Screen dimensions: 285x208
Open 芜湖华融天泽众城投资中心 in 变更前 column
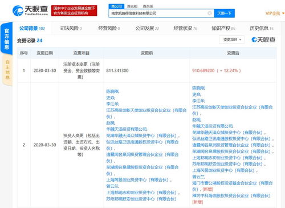pos(142,135)
